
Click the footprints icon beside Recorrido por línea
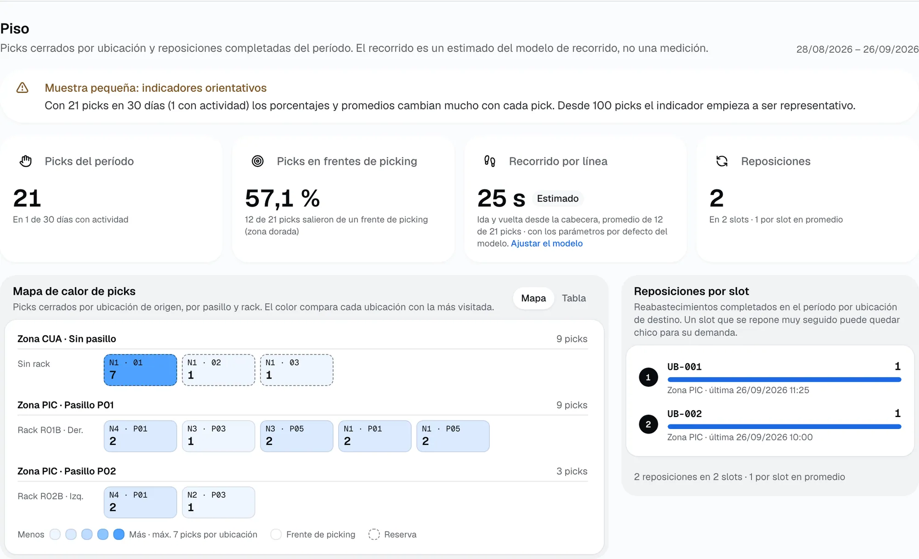[490, 161]
